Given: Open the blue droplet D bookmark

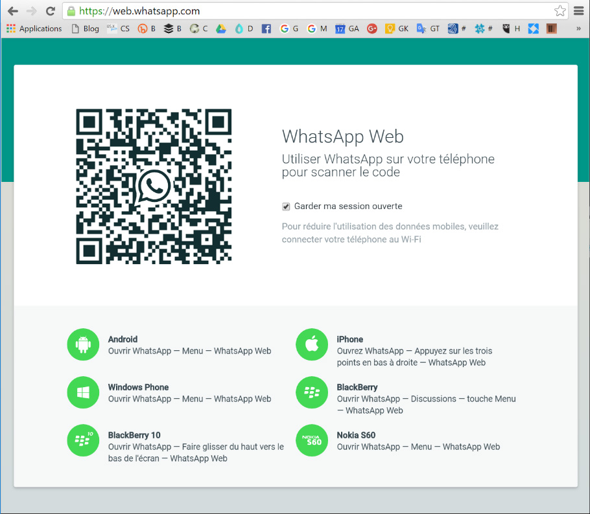Looking at the screenshot, I should point(244,28).
